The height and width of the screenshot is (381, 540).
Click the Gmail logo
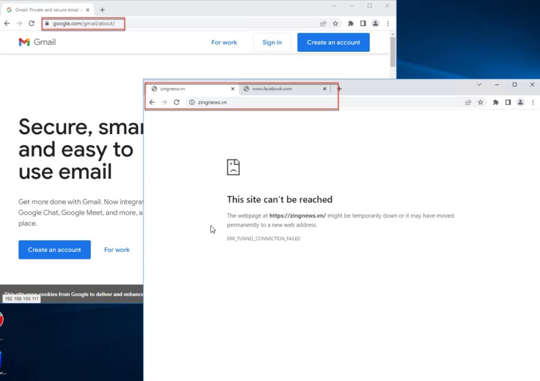[37, 42]
